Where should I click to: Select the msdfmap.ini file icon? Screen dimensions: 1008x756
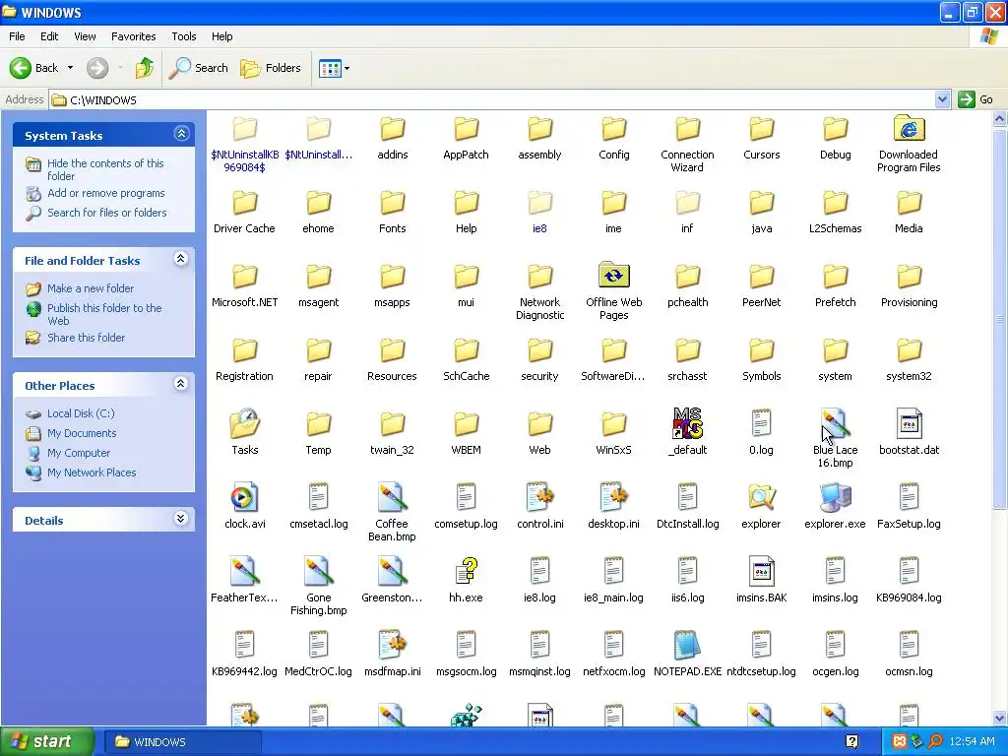coord(392,645)
